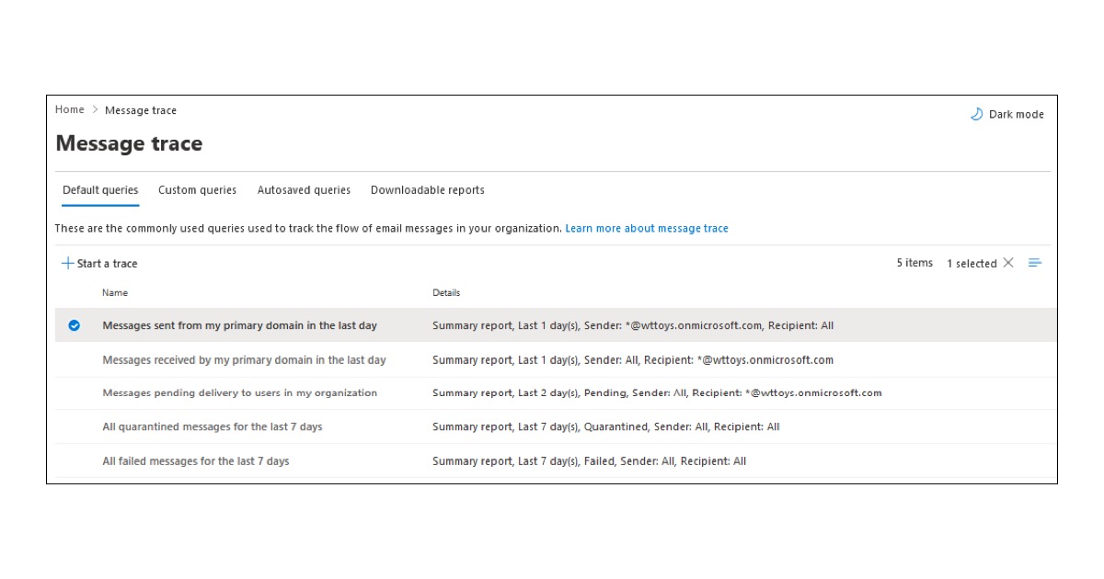
Task: Clear selection with the X icon
Action: pyautogui.click(x=1008, y=263)
